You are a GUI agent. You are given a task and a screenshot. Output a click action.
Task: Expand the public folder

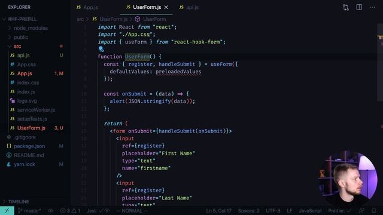pyautogui.click(x=21, y=37)
